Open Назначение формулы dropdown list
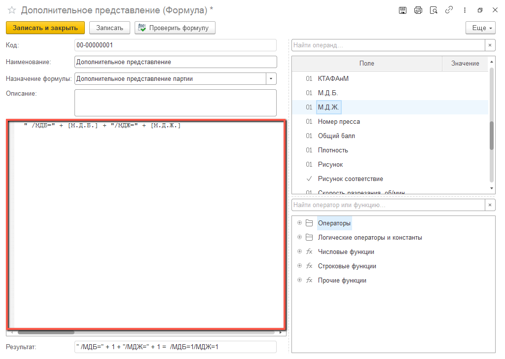505x359 pixels. click(271, 79)
